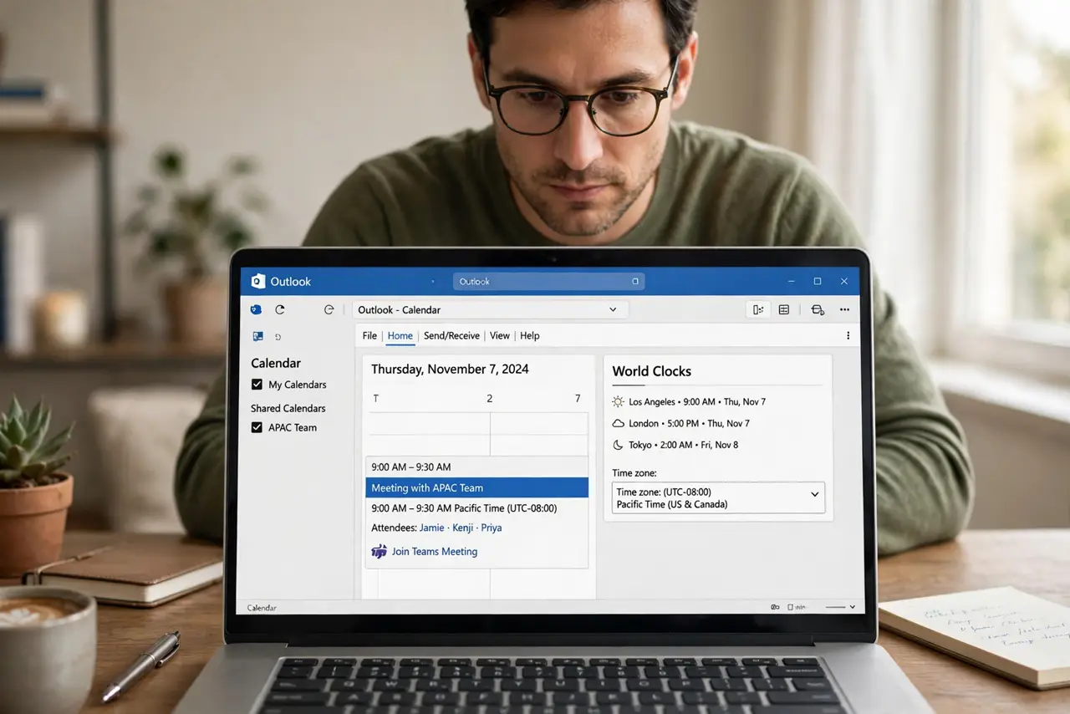The height and width of the screenshot is (714, 1070).
Task: Uncheck the APAC Team calendar checkbox
Action: point(257,427)
